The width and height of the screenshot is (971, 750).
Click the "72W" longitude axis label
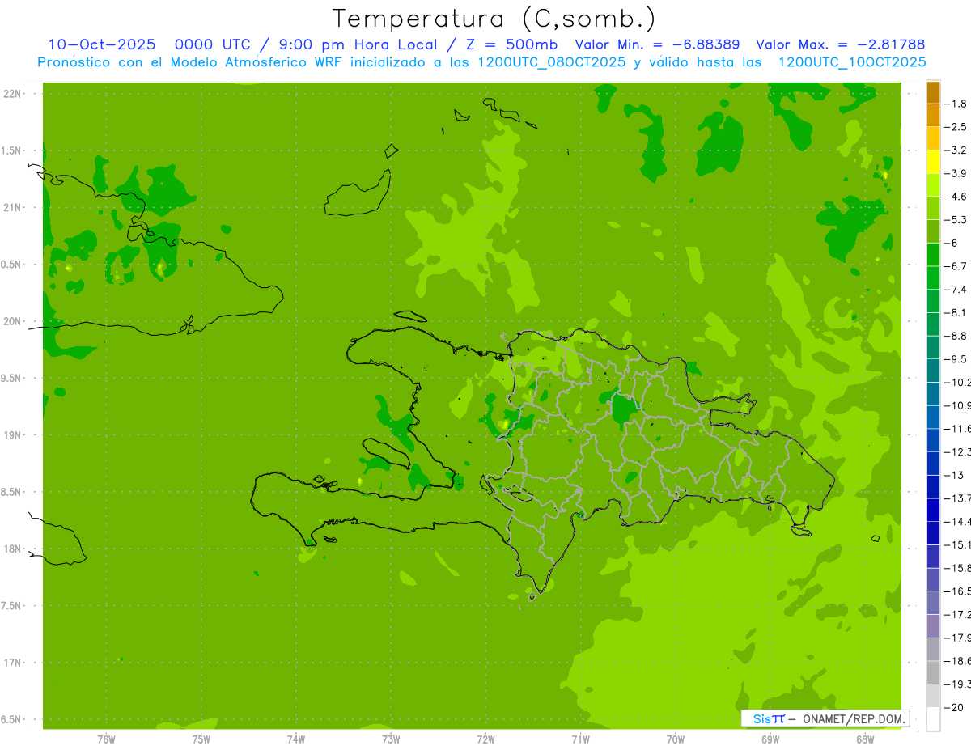coord(485,739)
